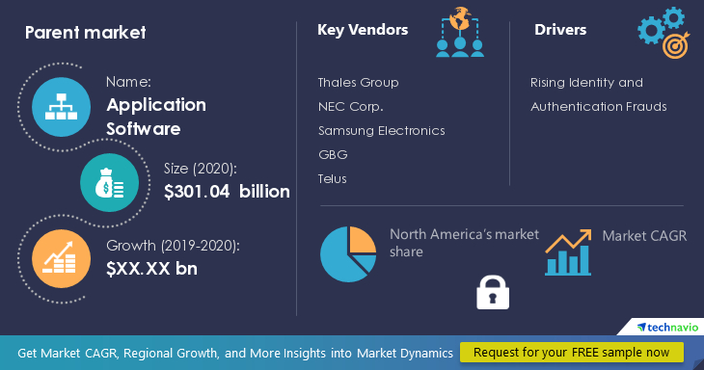Click the blue hierarchy organization chart icon
The height and width of the screenshot is (370, 704).
point(61,107)
